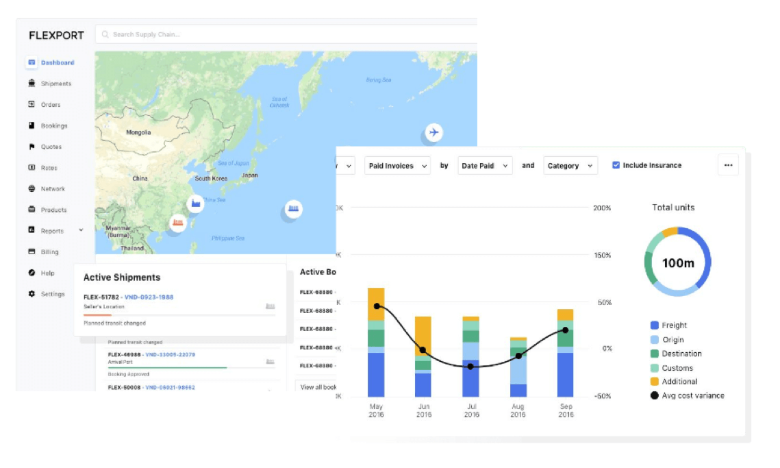Go to the Rates menu item
The image size is (780, 468).
click(x=49, y=168)
